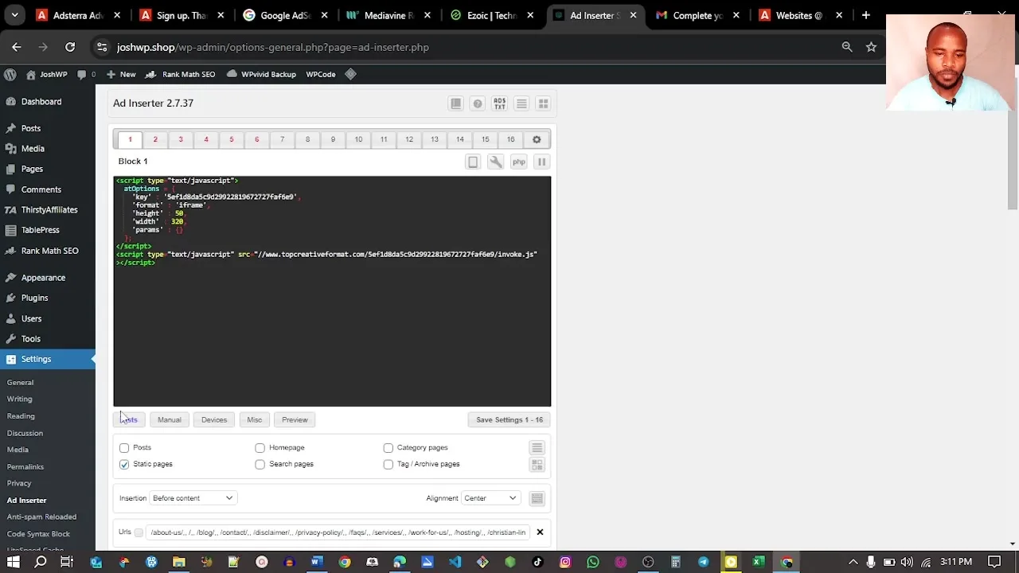Click the grid icon beside Tag / Archive pages
The image size is (1019, 573).
[537, 465]
